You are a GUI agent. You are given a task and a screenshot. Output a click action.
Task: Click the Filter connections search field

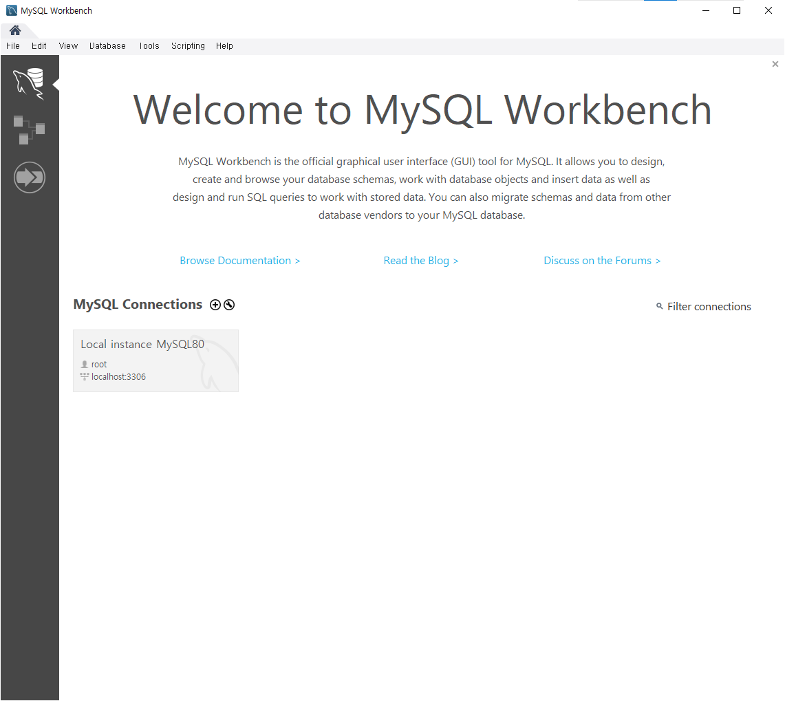pos(709,306)
